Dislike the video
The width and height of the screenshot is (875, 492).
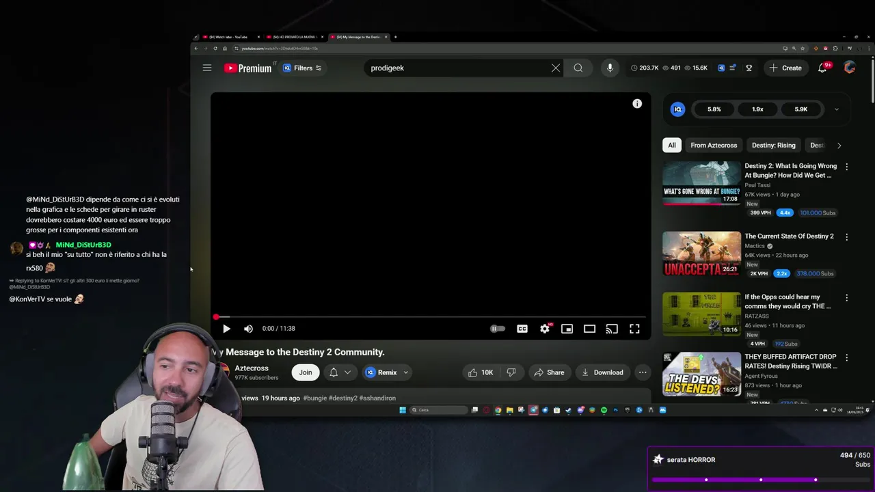[x=511, y=372]
